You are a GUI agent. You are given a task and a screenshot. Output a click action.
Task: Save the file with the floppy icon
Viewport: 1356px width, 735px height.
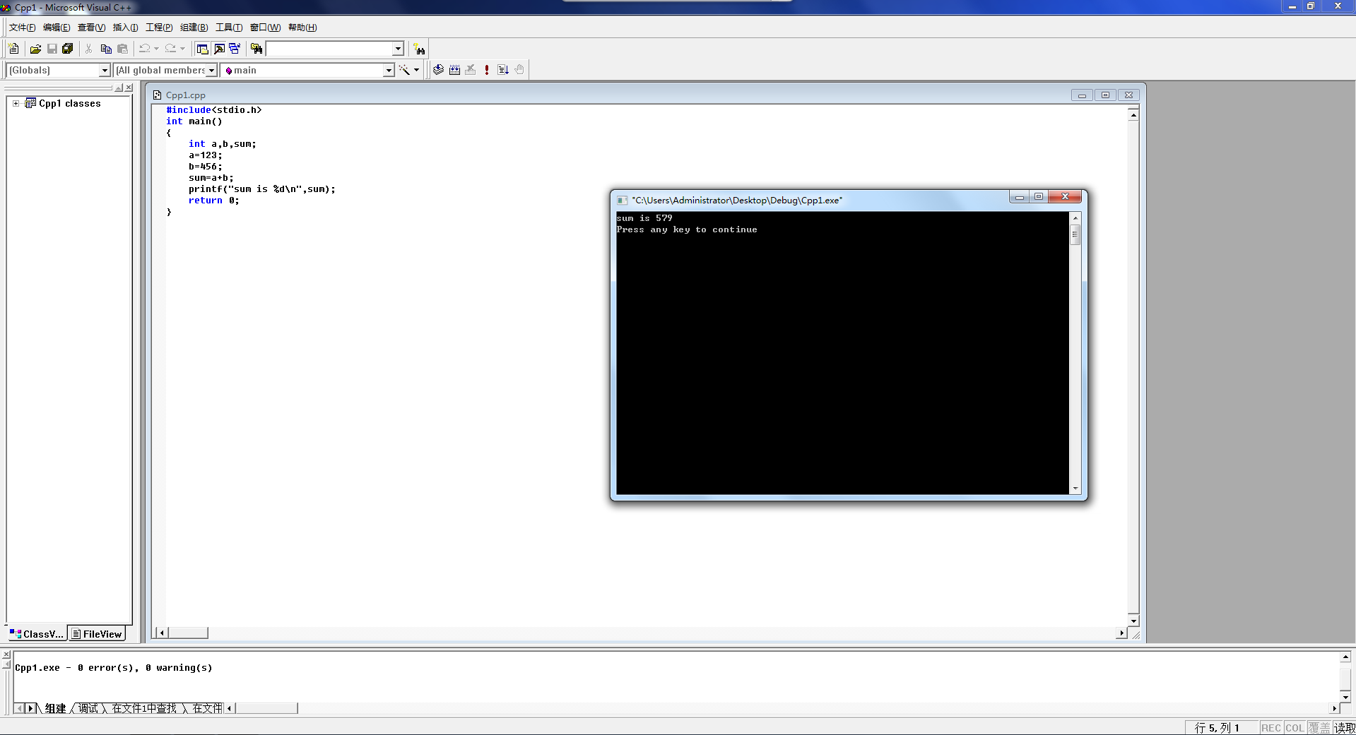[x=52, y=49]
